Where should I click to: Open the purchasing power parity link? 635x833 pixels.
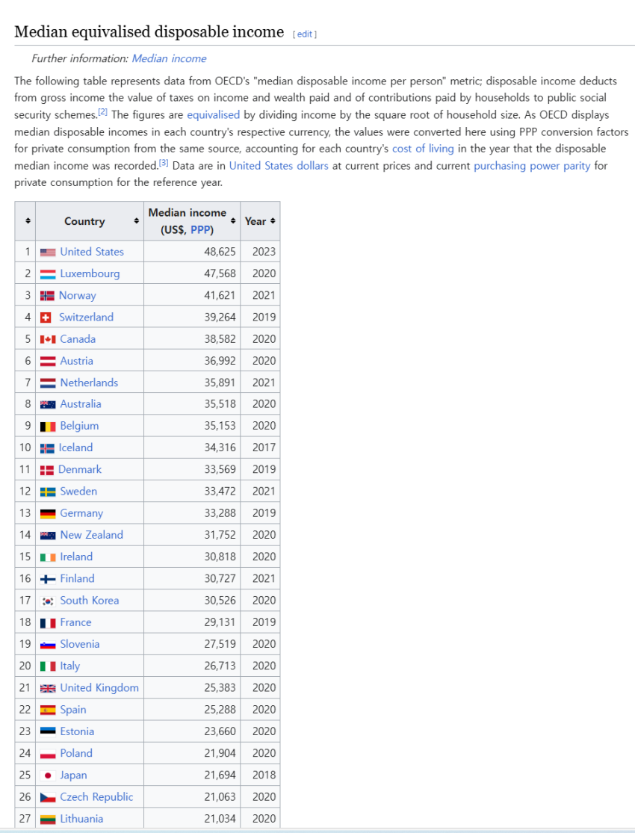[532, 166]
